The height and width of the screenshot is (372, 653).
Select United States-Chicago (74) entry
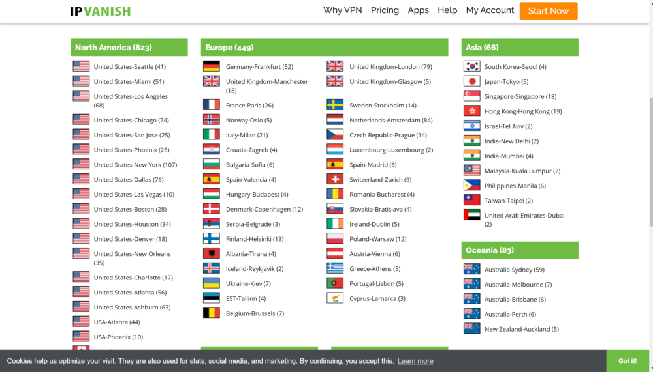[131, 120]
